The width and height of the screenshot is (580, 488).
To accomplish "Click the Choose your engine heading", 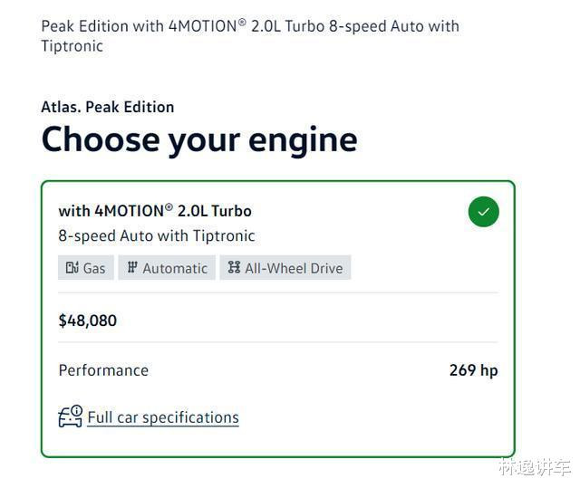I will pyautogui.click(x=199, y=140).
